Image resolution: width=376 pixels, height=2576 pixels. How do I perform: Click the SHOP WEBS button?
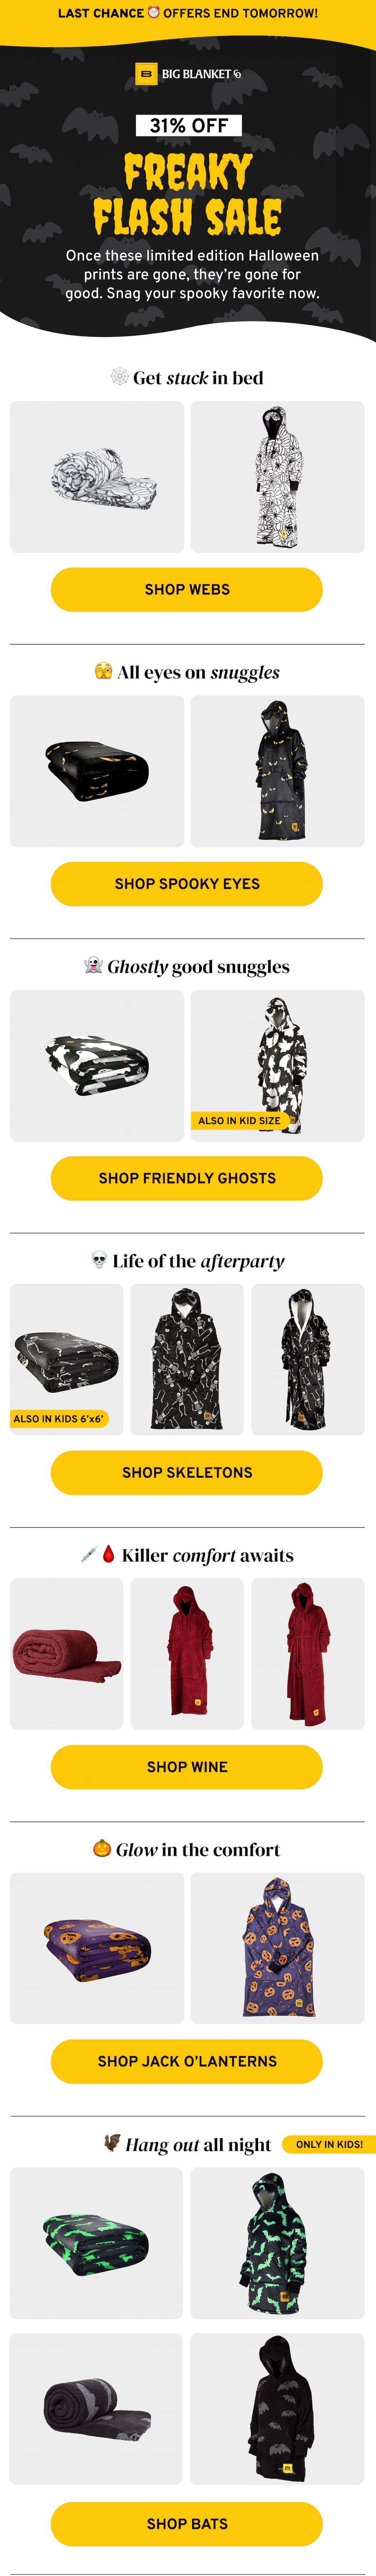(x=187, y=589)
